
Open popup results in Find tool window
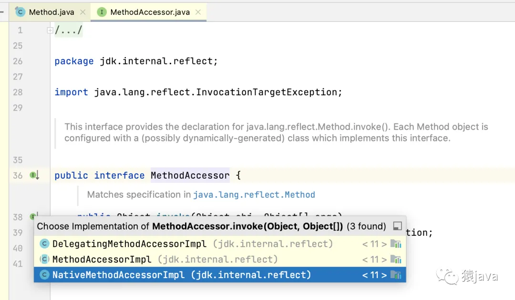(x=397, y=226)
